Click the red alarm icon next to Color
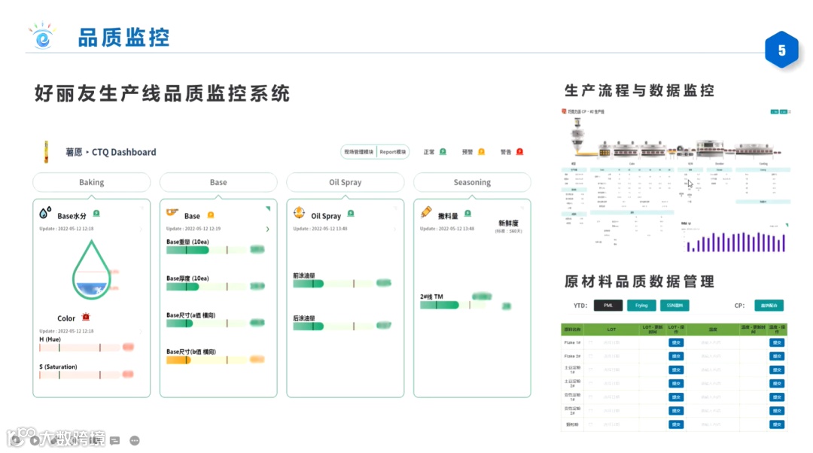813x453 pixels. pos(86,316)
